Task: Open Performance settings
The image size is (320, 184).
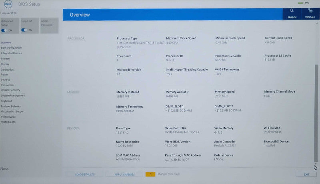Action: 8,117
